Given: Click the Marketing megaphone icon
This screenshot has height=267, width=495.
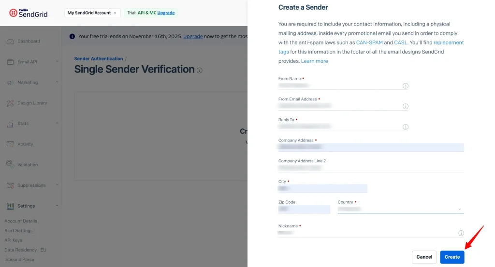Looking at the screenshot, I should (10, 83).
